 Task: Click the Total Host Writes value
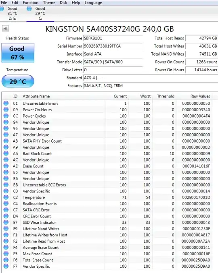[x=201, y=46]
